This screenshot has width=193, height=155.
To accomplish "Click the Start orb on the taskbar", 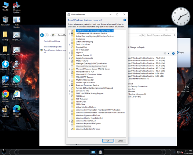I will pos(4,152).
